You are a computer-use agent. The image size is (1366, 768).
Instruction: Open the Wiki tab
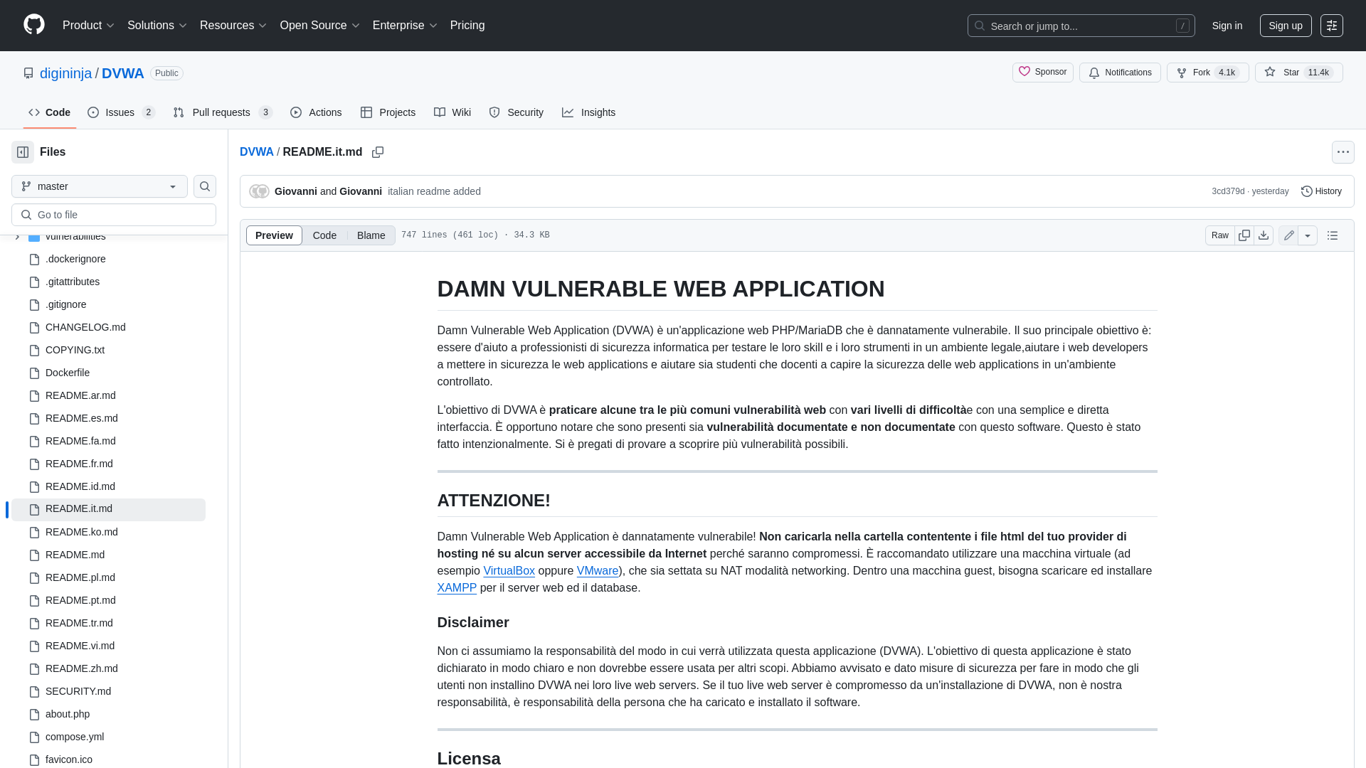pyautogui.click(x=452, y=112)
